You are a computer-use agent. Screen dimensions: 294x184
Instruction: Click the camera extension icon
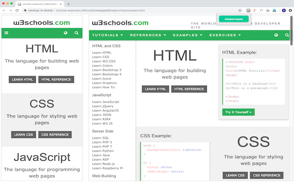268,11
